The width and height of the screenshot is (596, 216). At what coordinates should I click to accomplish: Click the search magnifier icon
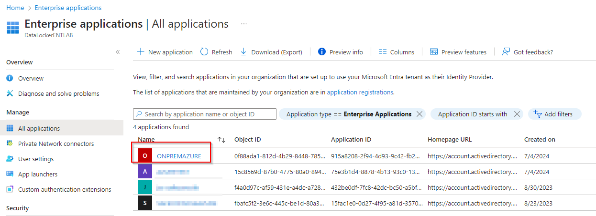139,114
